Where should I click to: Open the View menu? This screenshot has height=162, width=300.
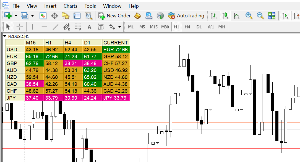click(32, 6)
